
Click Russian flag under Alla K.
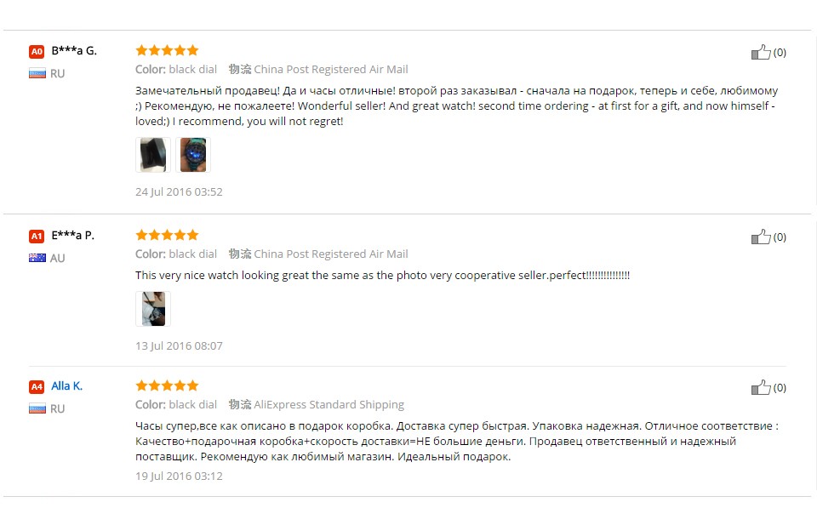point(37,409)
